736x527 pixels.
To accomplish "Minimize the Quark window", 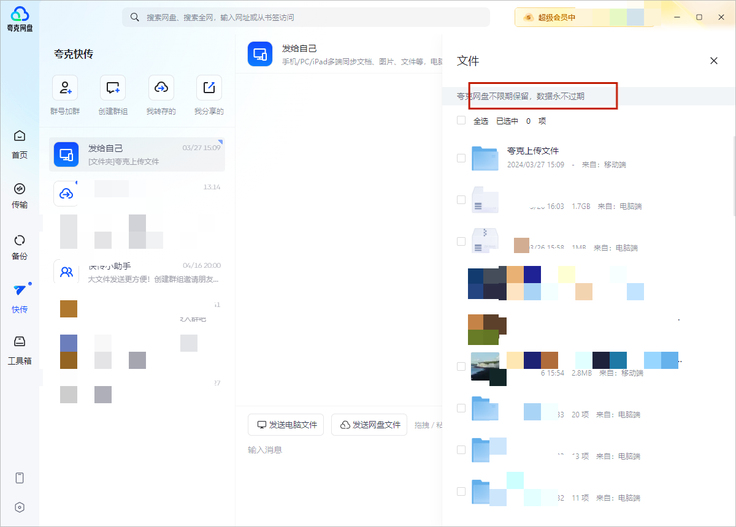I will click(x=677, y=17).
